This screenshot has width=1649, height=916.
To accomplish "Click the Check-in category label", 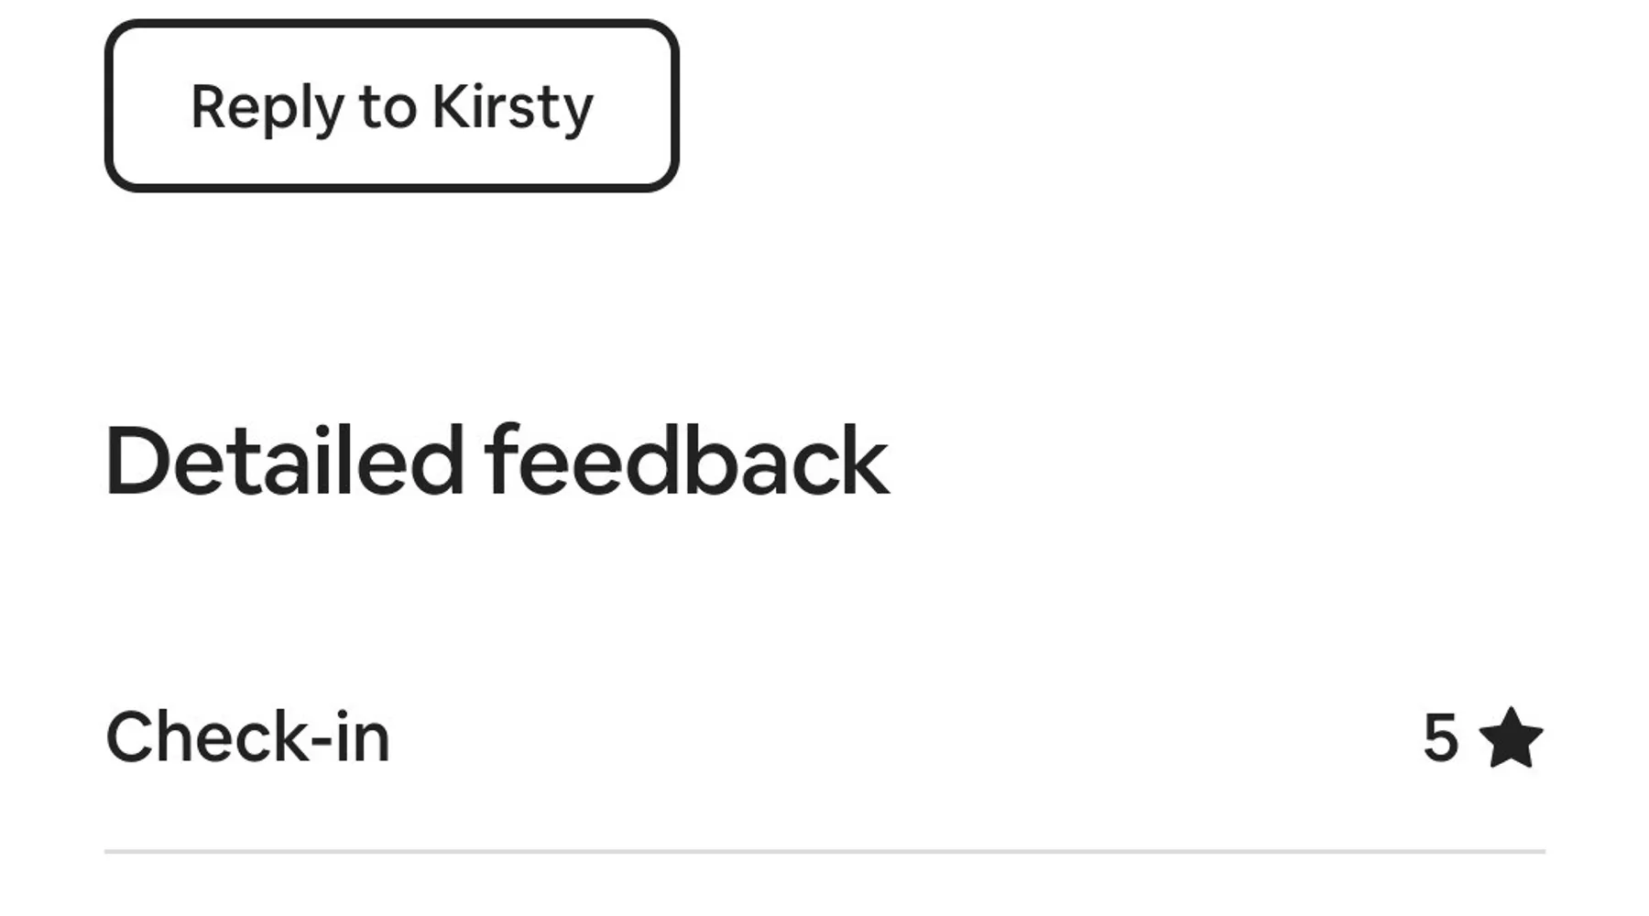I will [x=247, y=736].
